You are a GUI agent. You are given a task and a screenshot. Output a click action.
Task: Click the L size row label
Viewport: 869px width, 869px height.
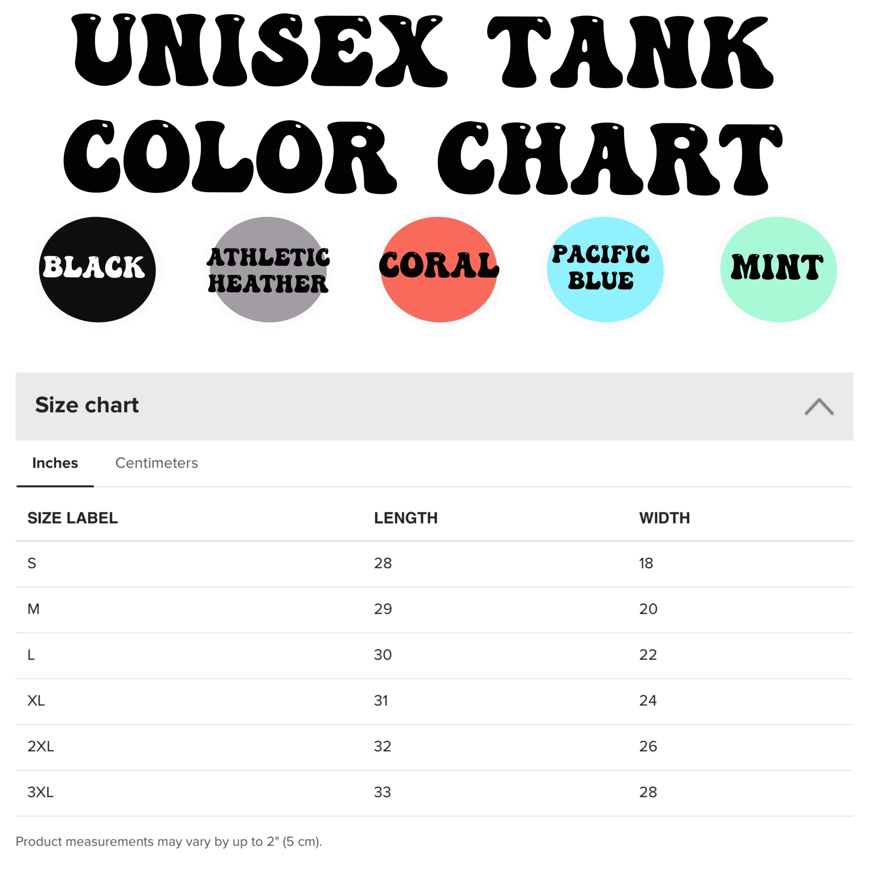(31, 655)
